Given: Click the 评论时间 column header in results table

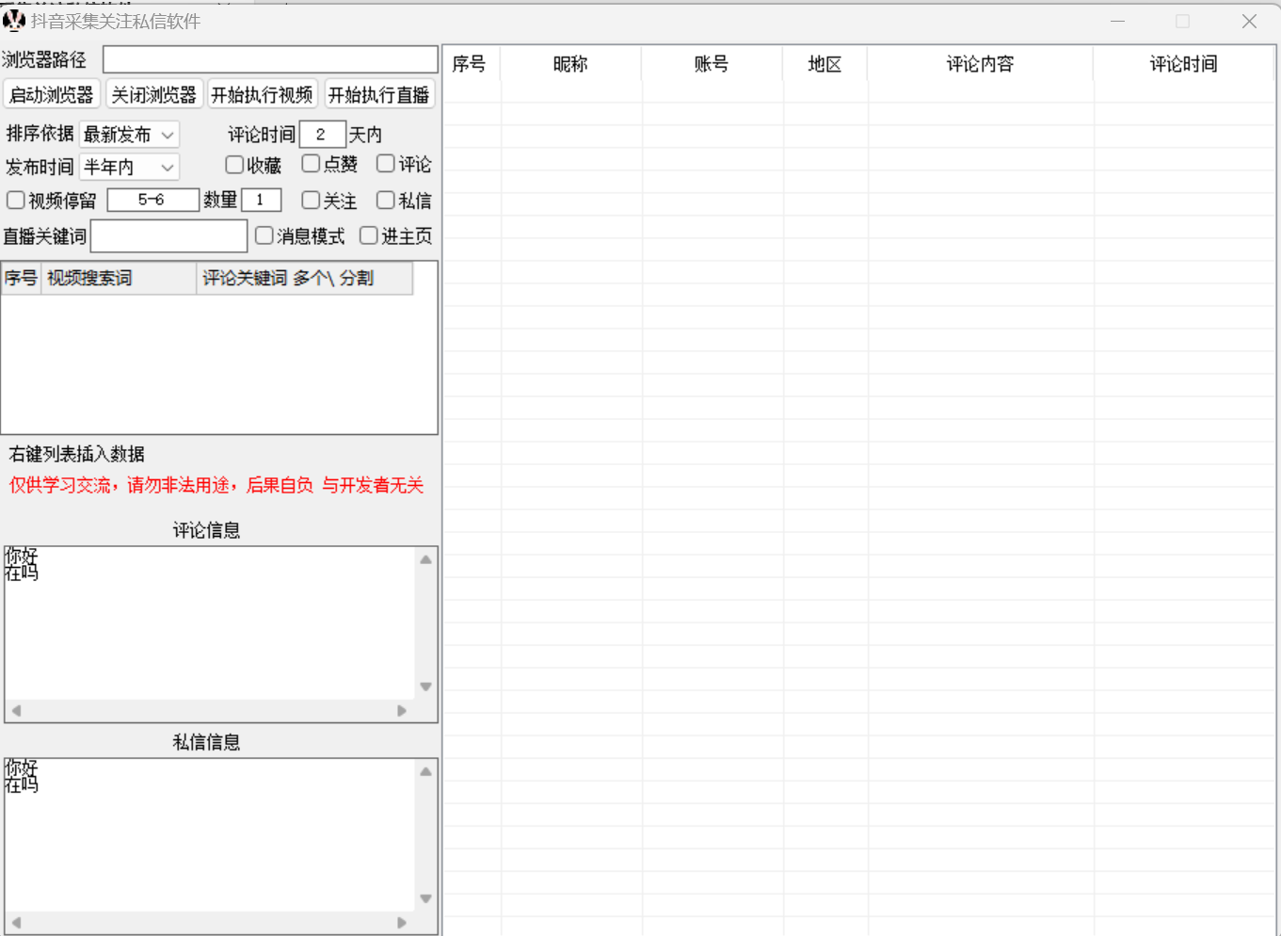Looking at the screenshot, I should [x=1183, y=64].
